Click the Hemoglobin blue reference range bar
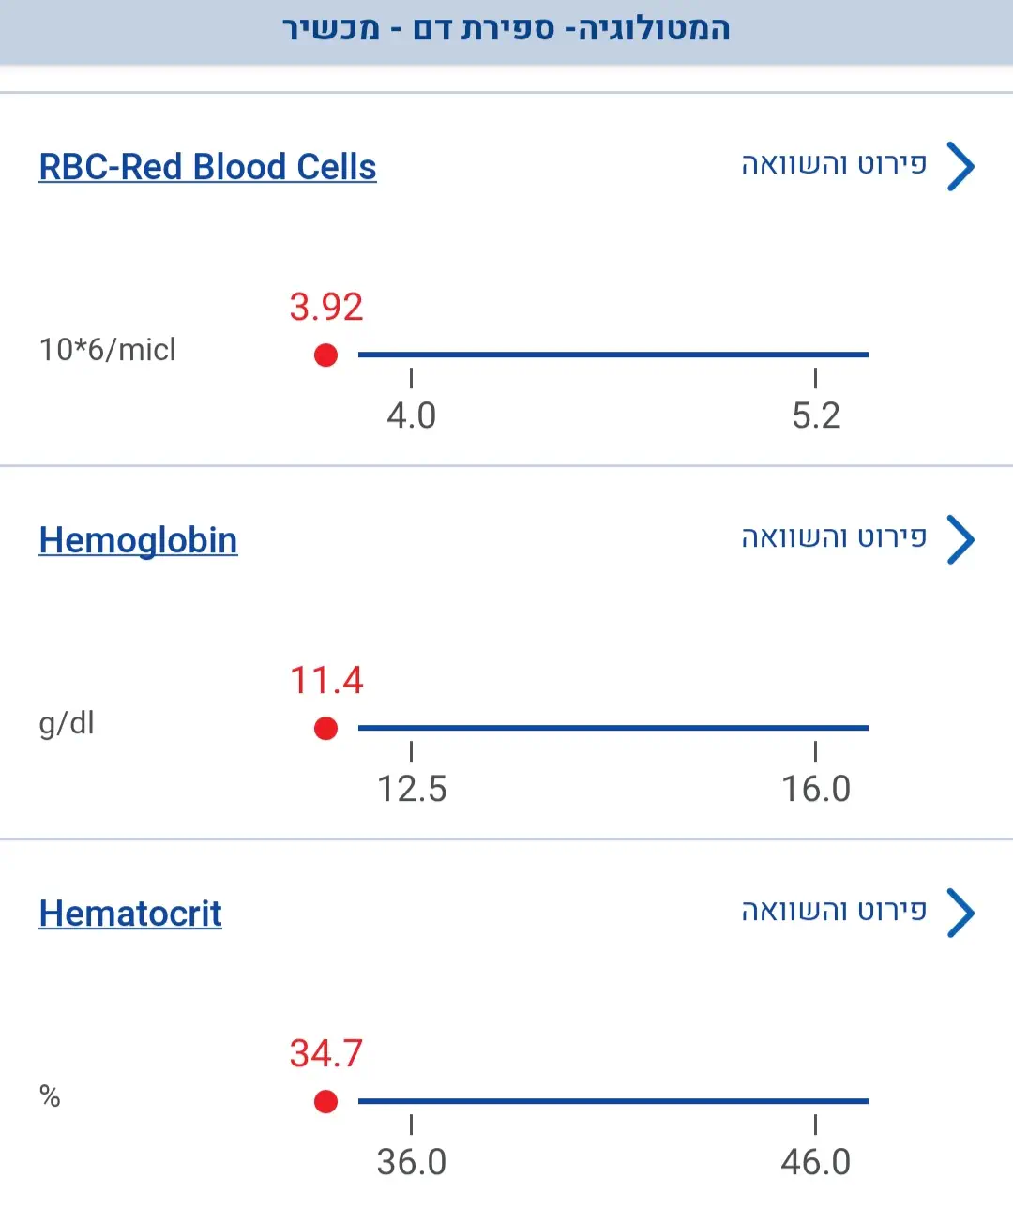Screen dimensions: 1013x1208 [612, 728]
